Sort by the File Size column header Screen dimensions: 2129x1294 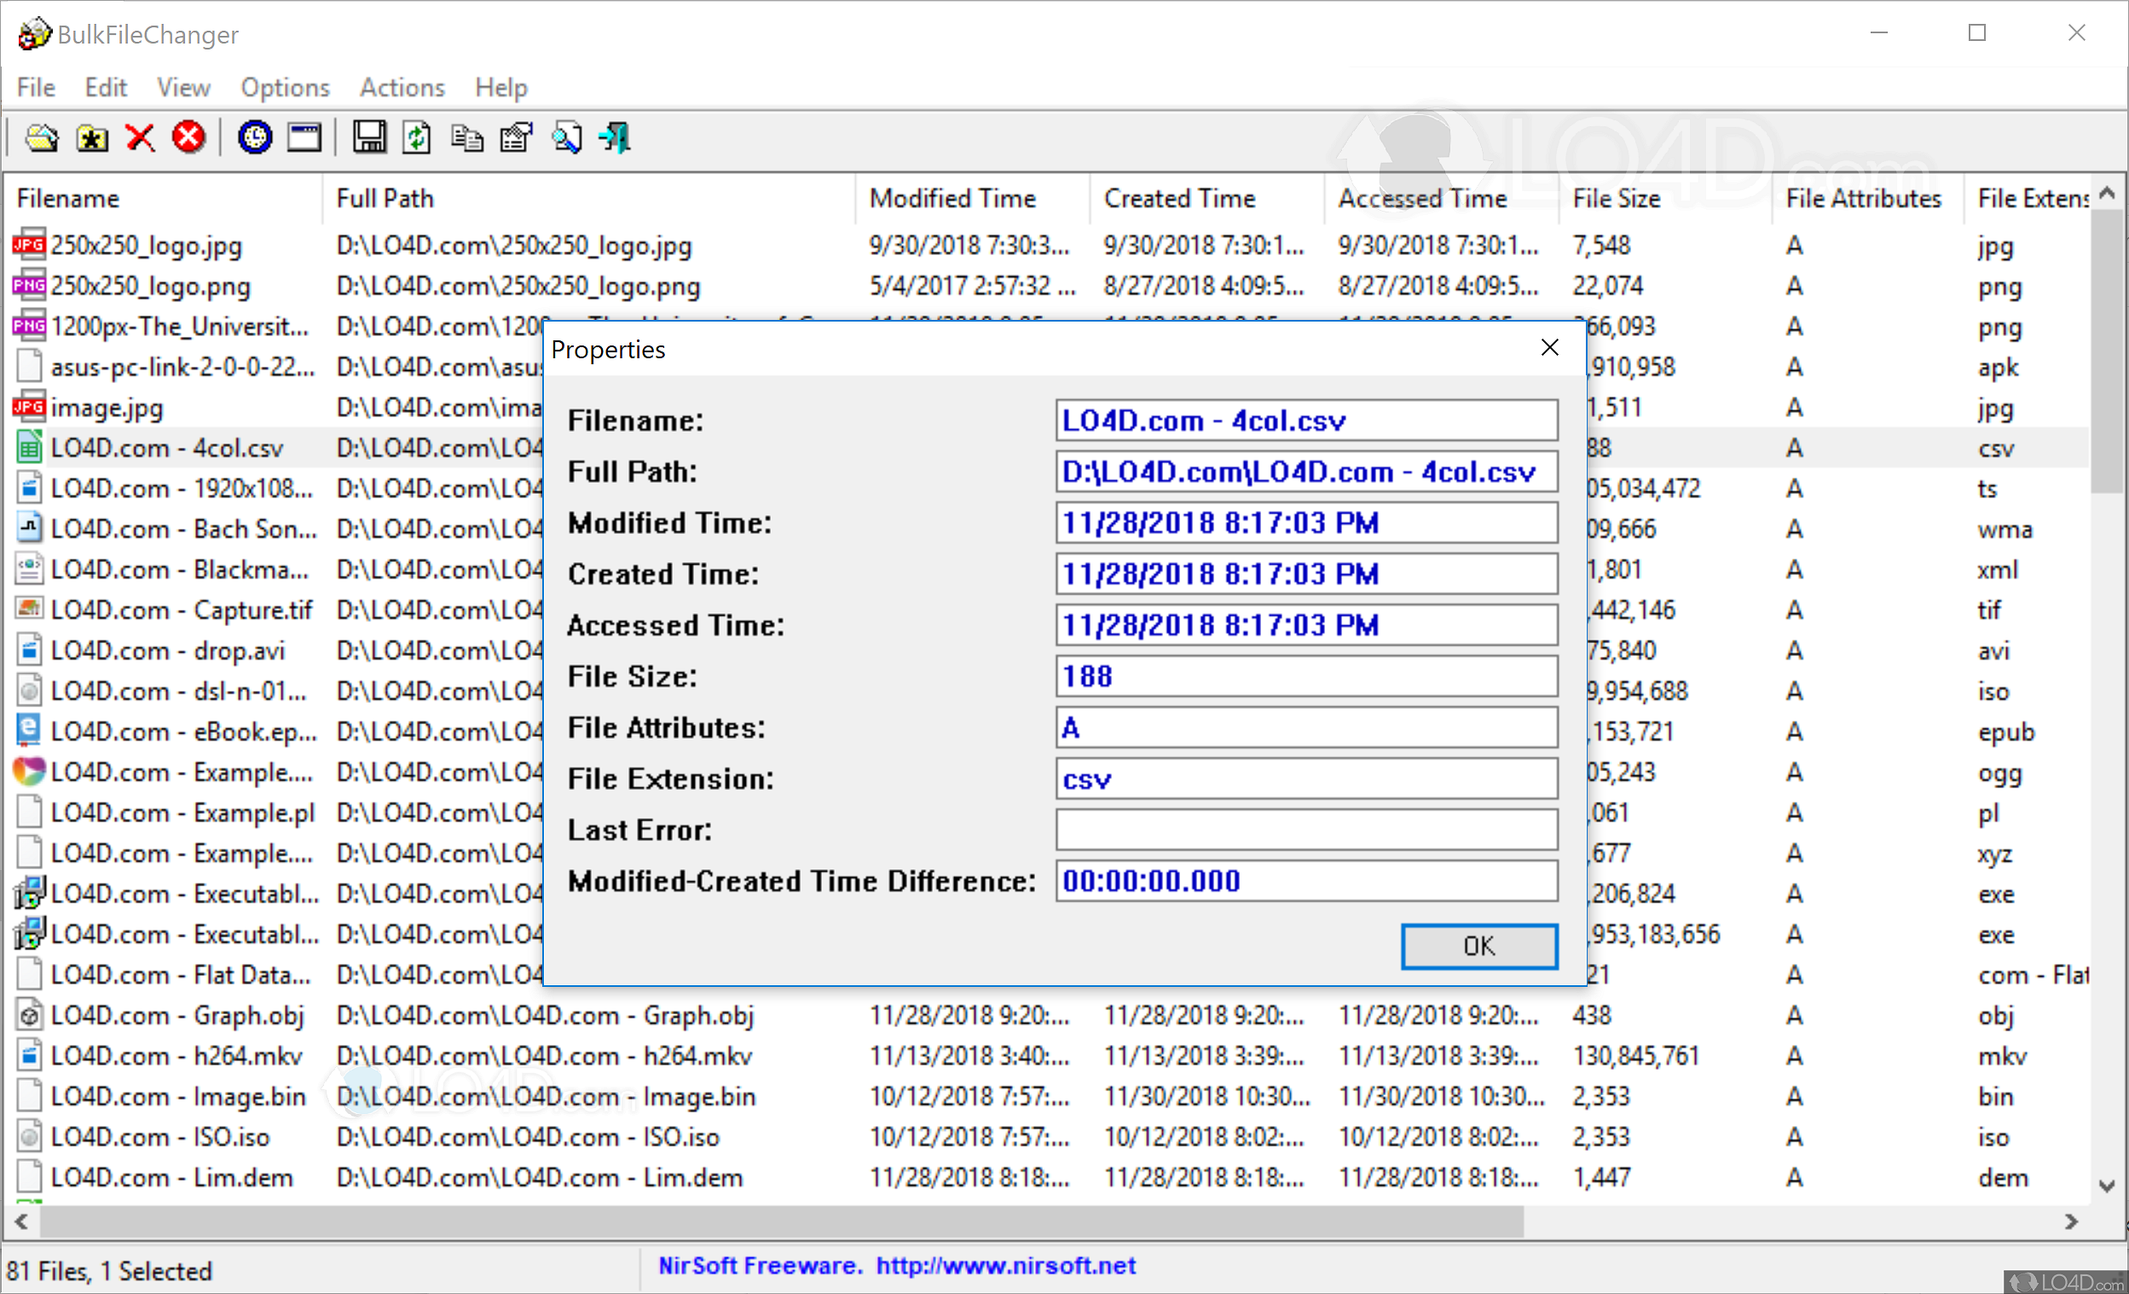1667,198
